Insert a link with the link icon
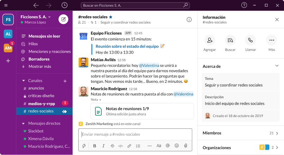The width and height of the screenshot is (284, 155). [129, 146]
